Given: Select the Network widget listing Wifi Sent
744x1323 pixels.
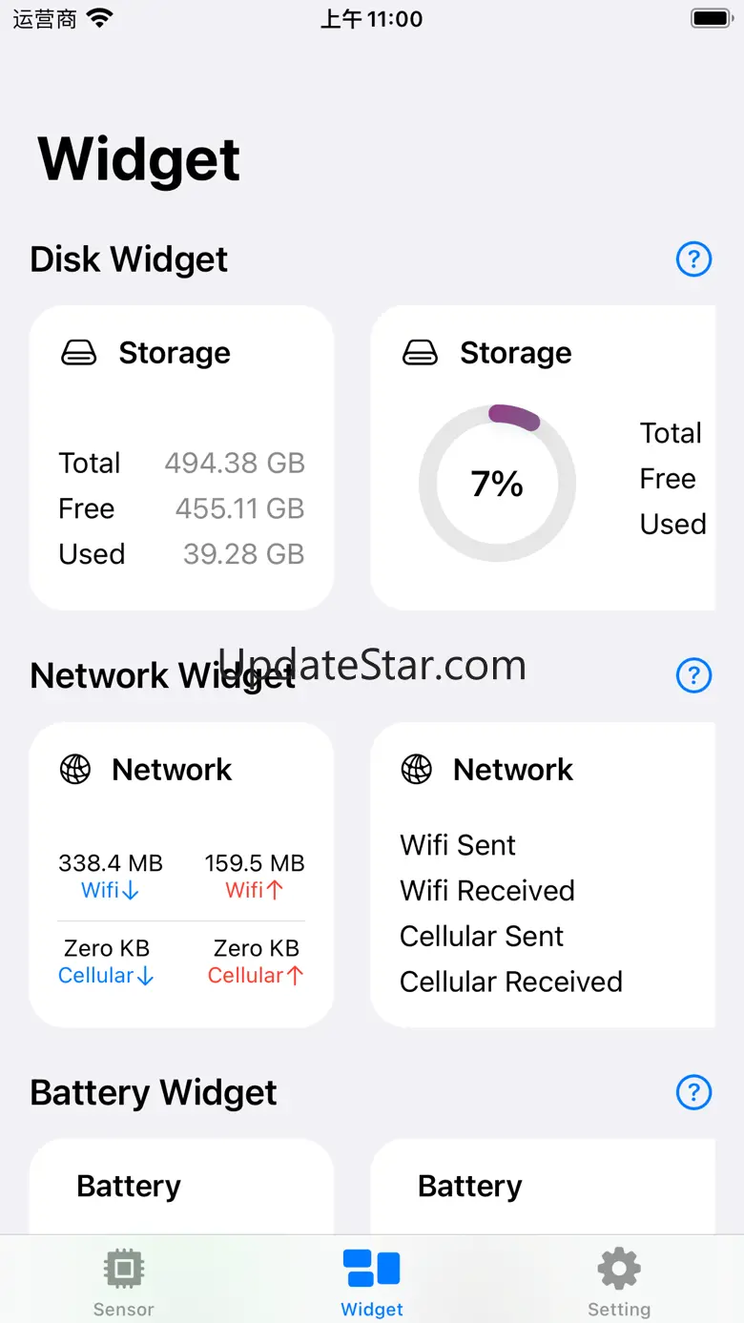Looking at the screenshot, I should 543,875.
